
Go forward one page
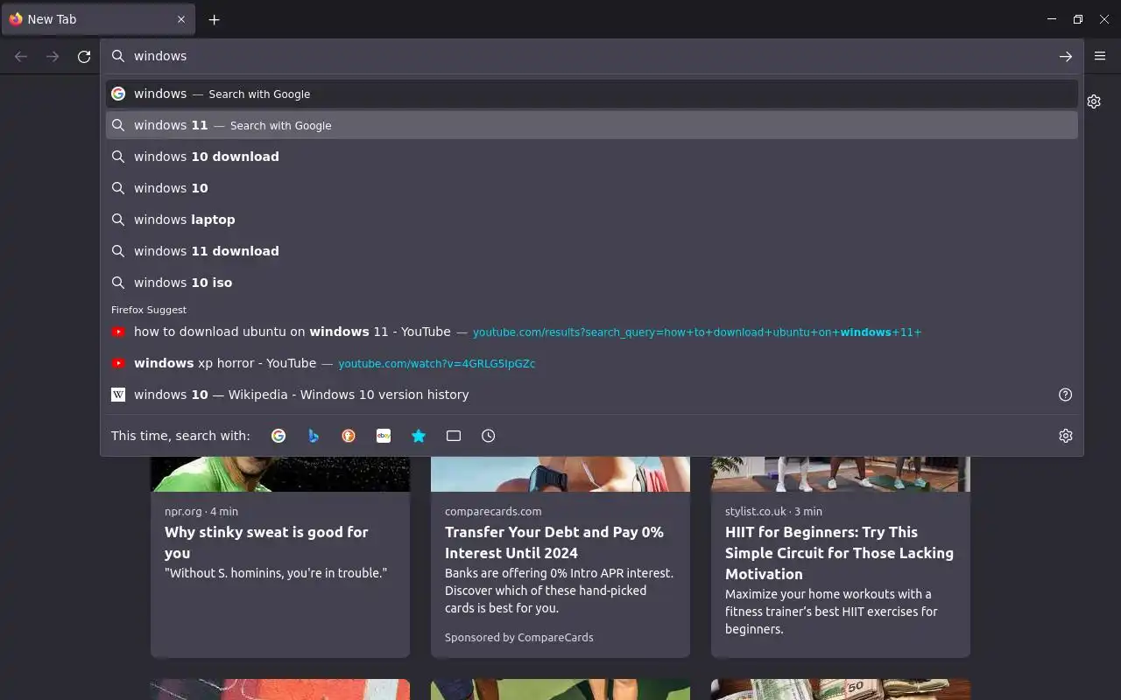(x=53, y=56)
